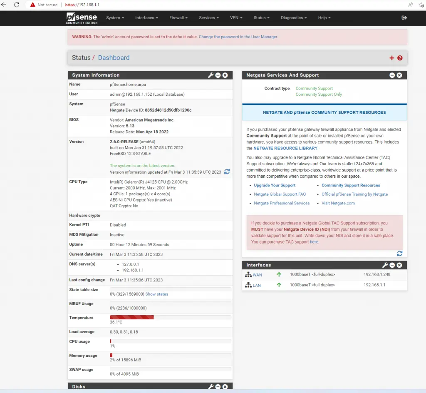Click the WAN interface network icon
426x393 pixels.
(248, 275)
